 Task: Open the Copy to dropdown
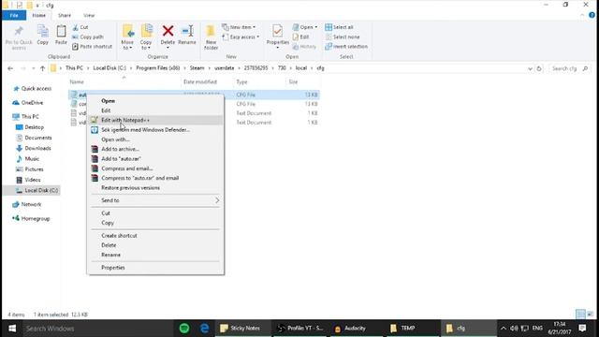coord(146,37)
